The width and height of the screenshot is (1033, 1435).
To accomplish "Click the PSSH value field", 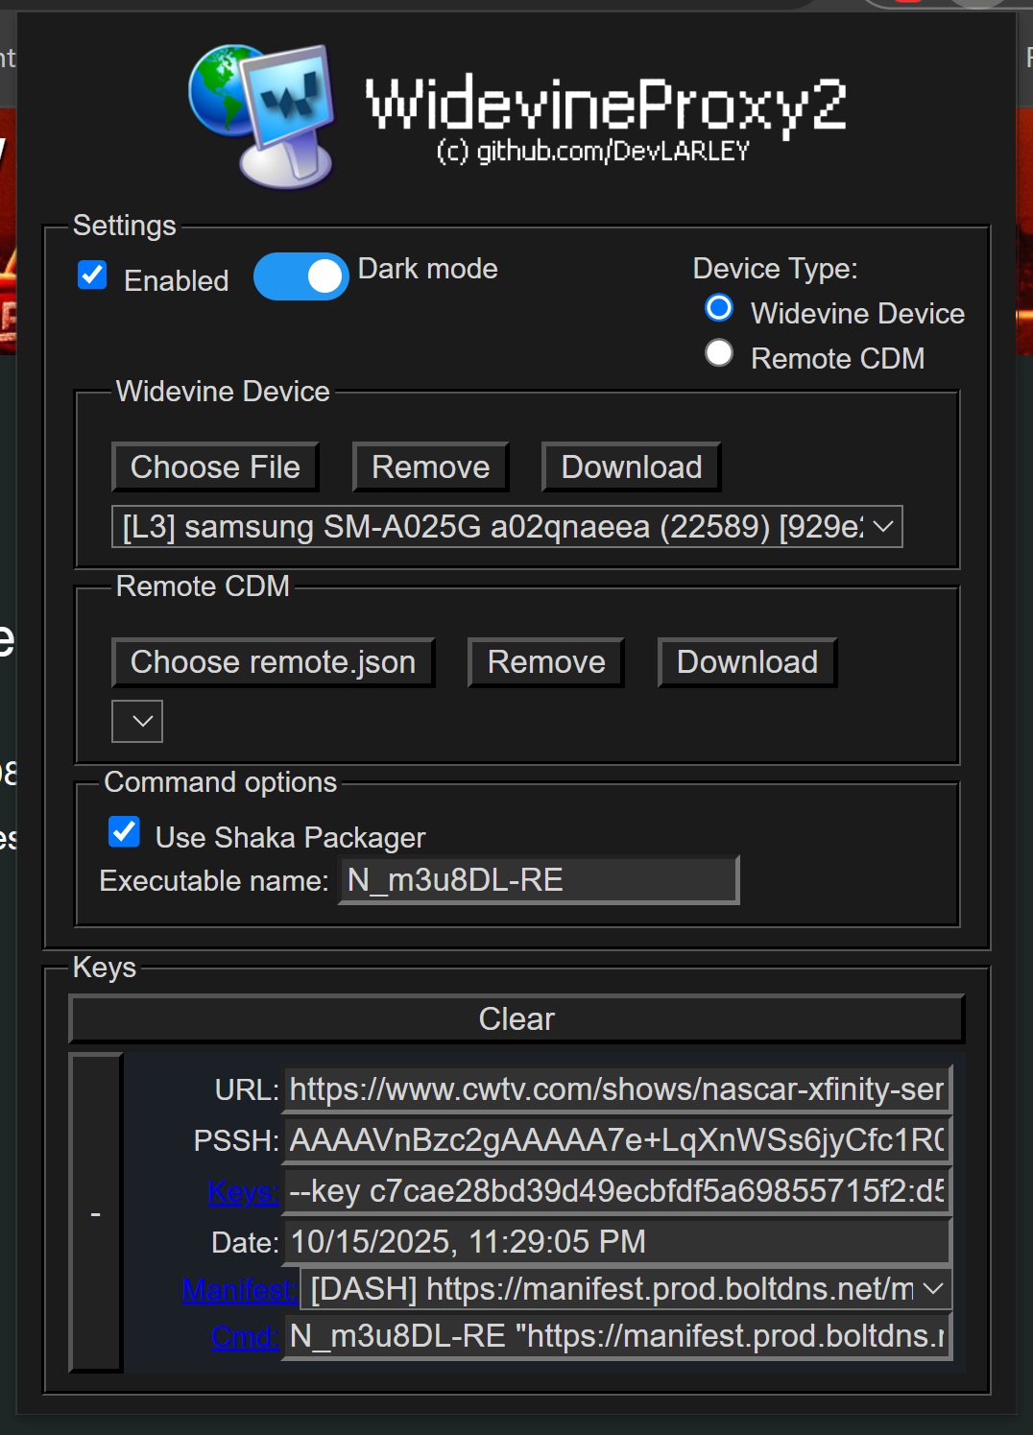I will (618, 1140).
